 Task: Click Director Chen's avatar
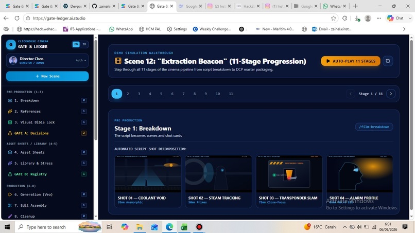pos(13,60)
